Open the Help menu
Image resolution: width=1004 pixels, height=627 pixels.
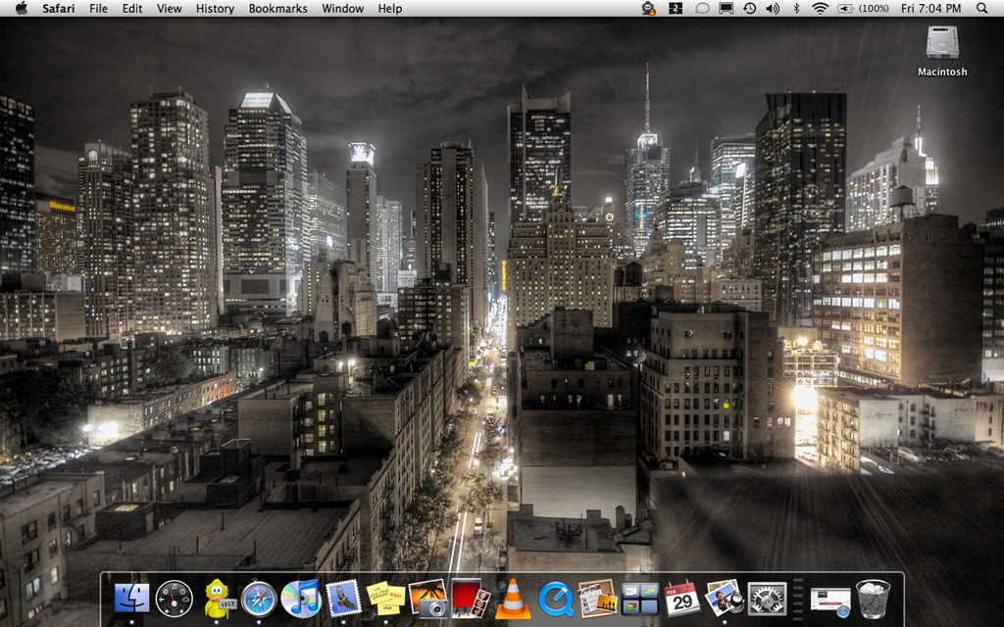(390, 8)
